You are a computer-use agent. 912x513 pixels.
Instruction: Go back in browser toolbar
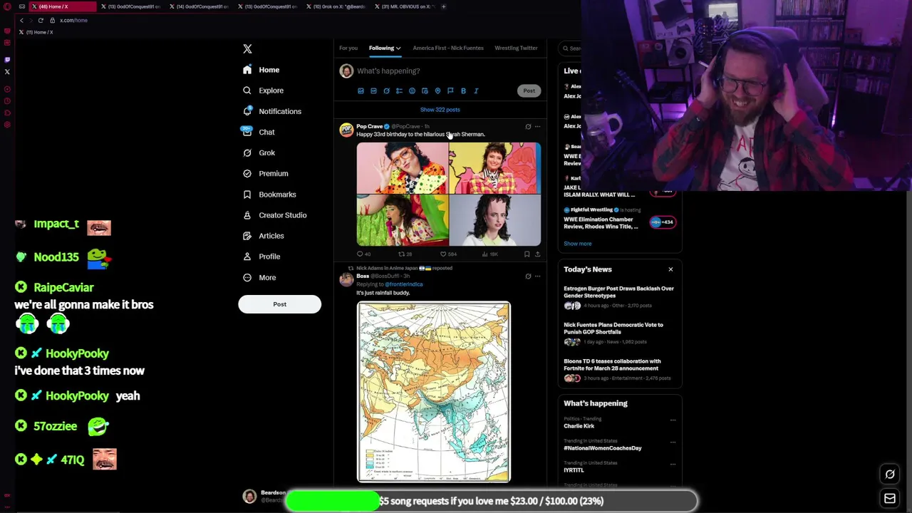tap(21, 21)
